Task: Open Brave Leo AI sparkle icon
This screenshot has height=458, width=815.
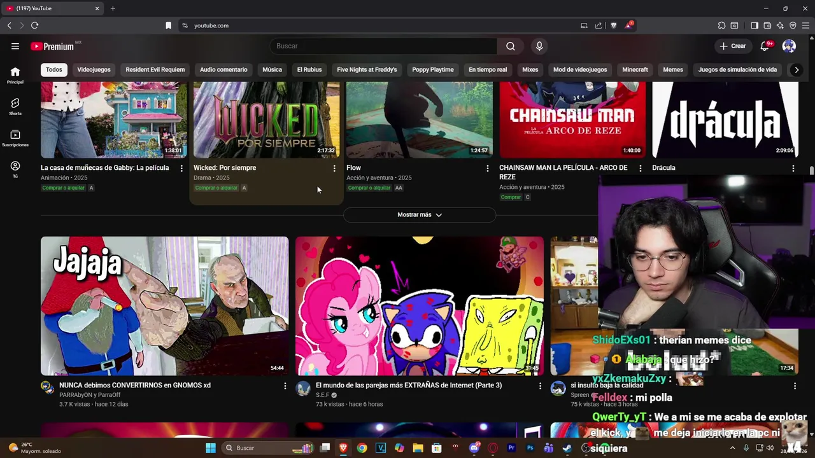Action: pyautogui.click(x=780, y=25)
